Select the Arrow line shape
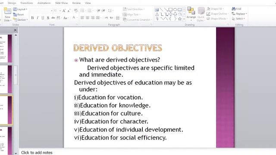 click(x=166, y=9)
